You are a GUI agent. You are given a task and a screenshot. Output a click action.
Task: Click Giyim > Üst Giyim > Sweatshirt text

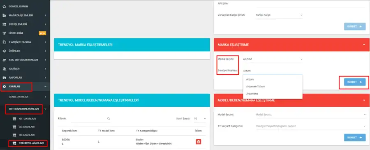click(154, 144)
